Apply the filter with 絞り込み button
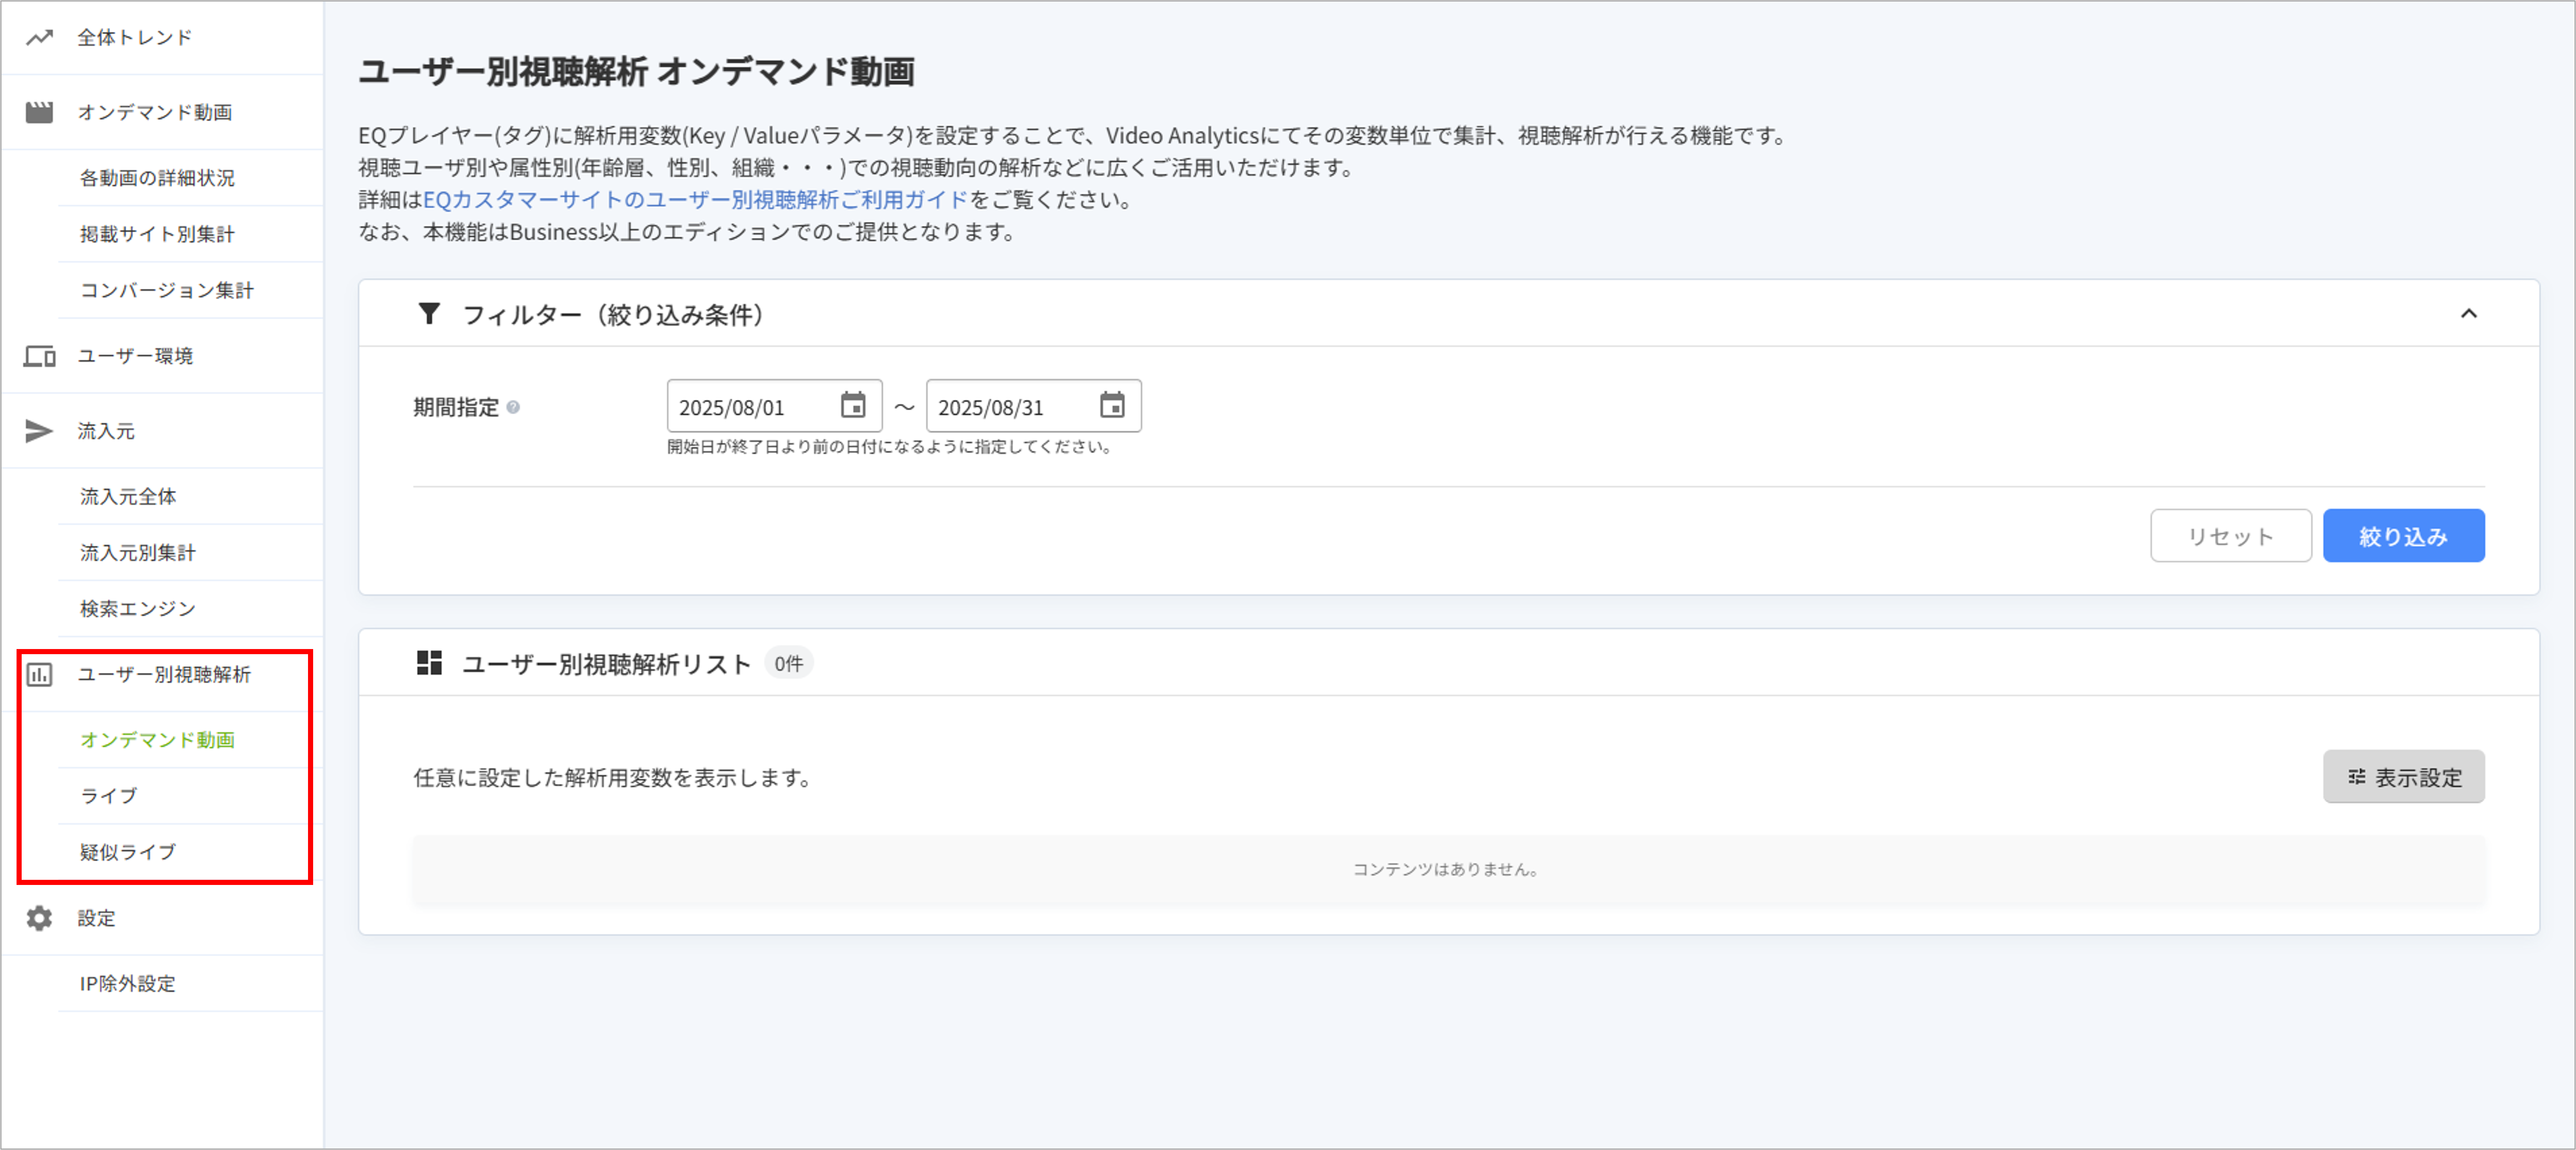This screenshot has height=1150, width=2576. click(2403, 536)
